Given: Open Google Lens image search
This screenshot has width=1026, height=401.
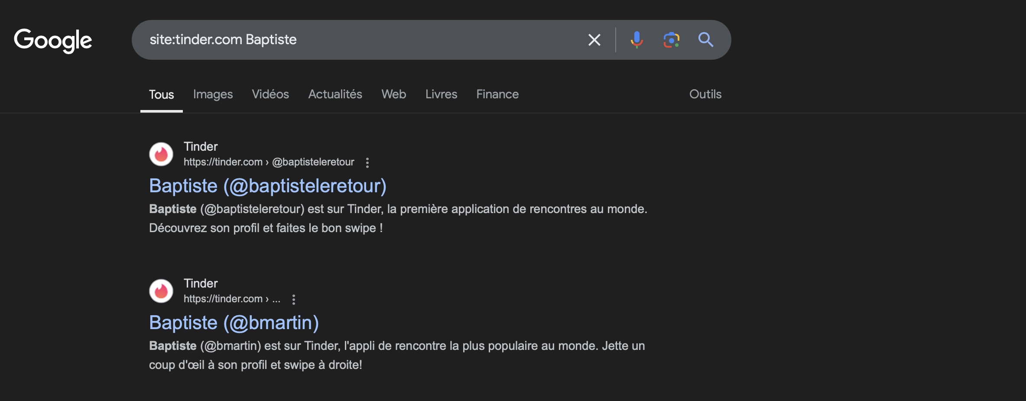Looking at the screenshot, I should 671,40.
